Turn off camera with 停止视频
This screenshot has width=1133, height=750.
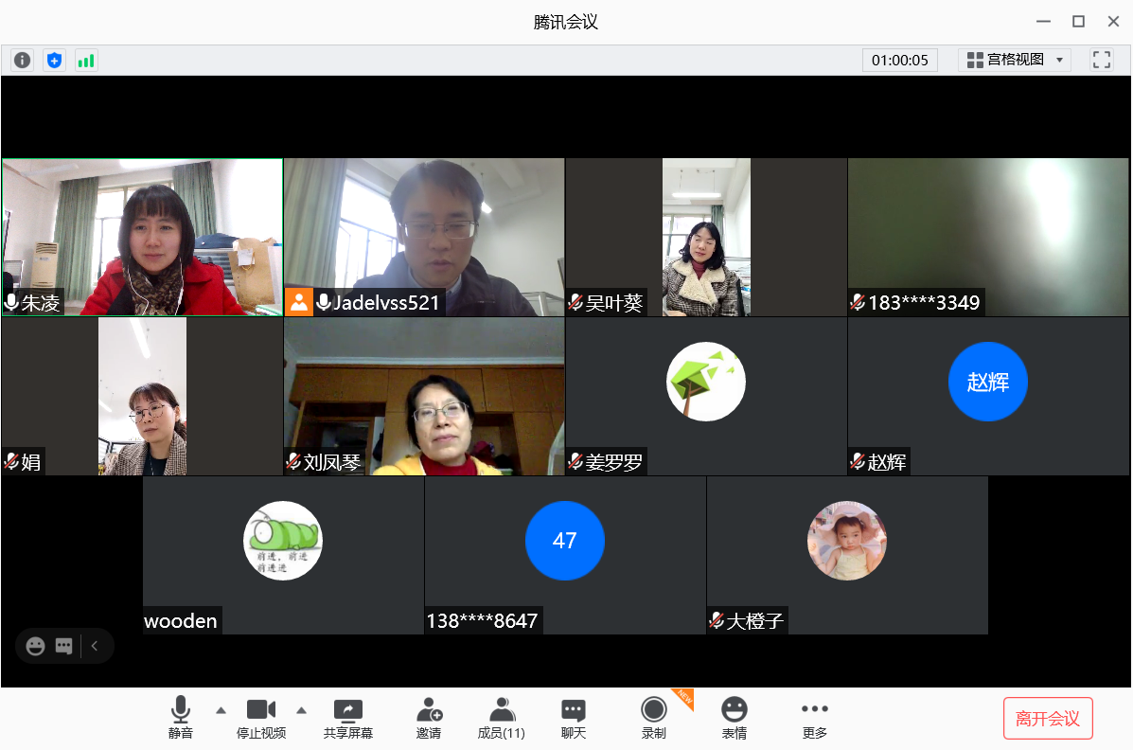[261, 718]
